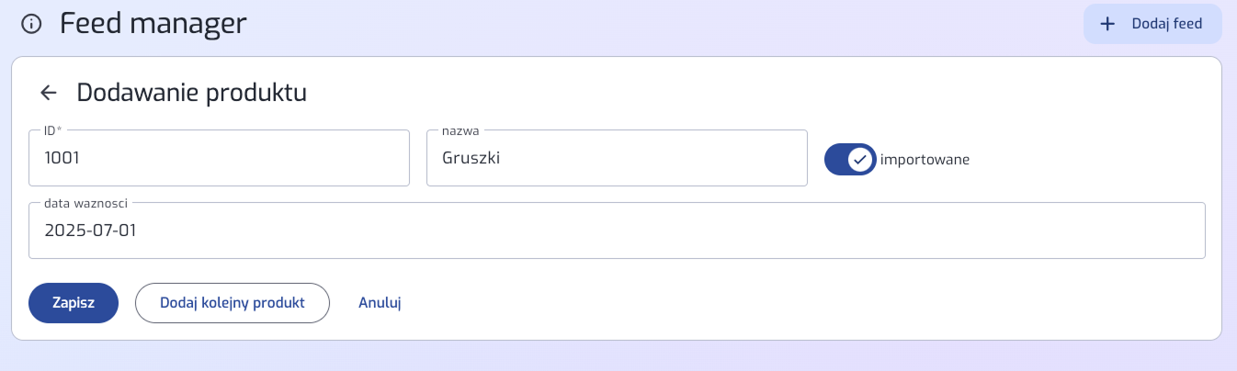The image size is (1237, 371).
Task: Click the checkmark knob of the importowane switch
Action: 859,159
